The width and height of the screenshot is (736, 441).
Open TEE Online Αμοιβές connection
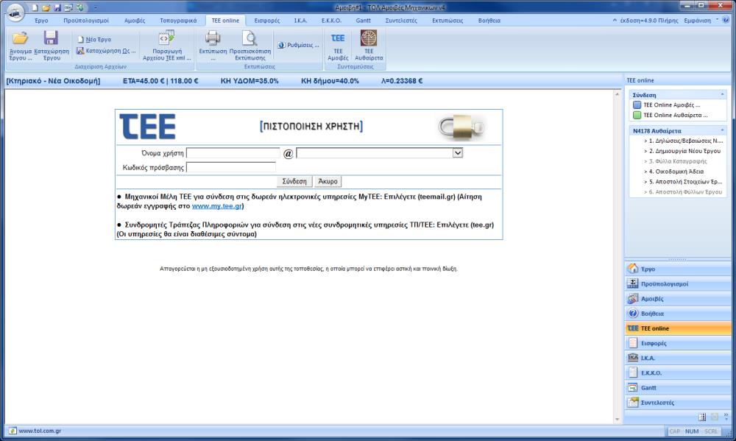[x=667, y=105]
